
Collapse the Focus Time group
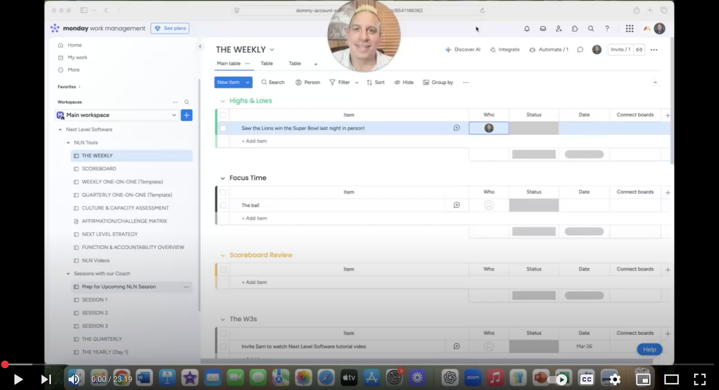point(223,178)
